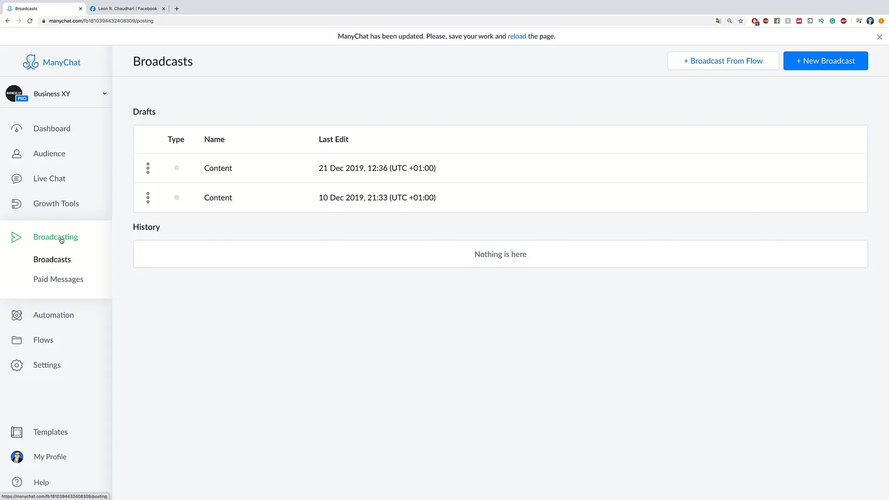Open a new browser tab
This screenshot has width=889, height=500.
(x=176, y=9)
